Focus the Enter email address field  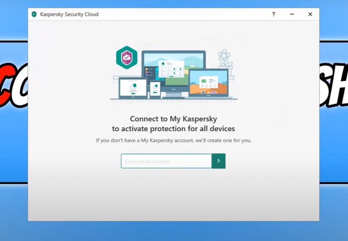click(x=166, y=161)
